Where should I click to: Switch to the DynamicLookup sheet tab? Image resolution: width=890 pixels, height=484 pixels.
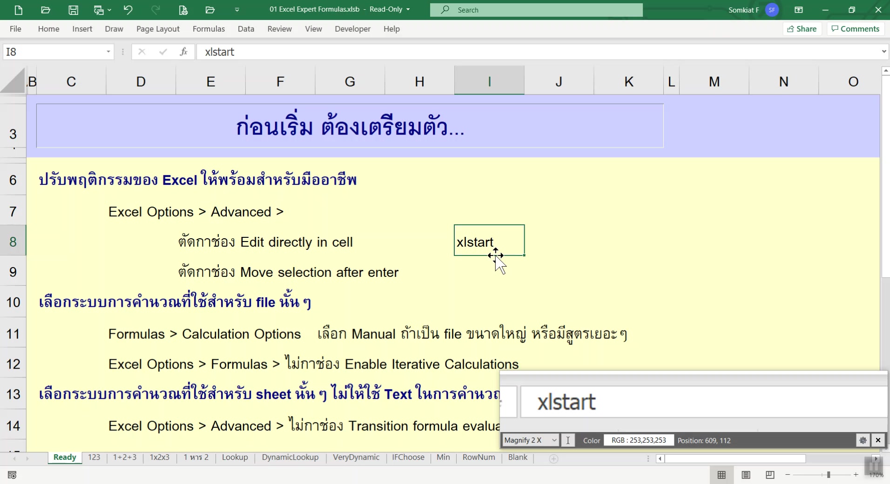(290, 457)
